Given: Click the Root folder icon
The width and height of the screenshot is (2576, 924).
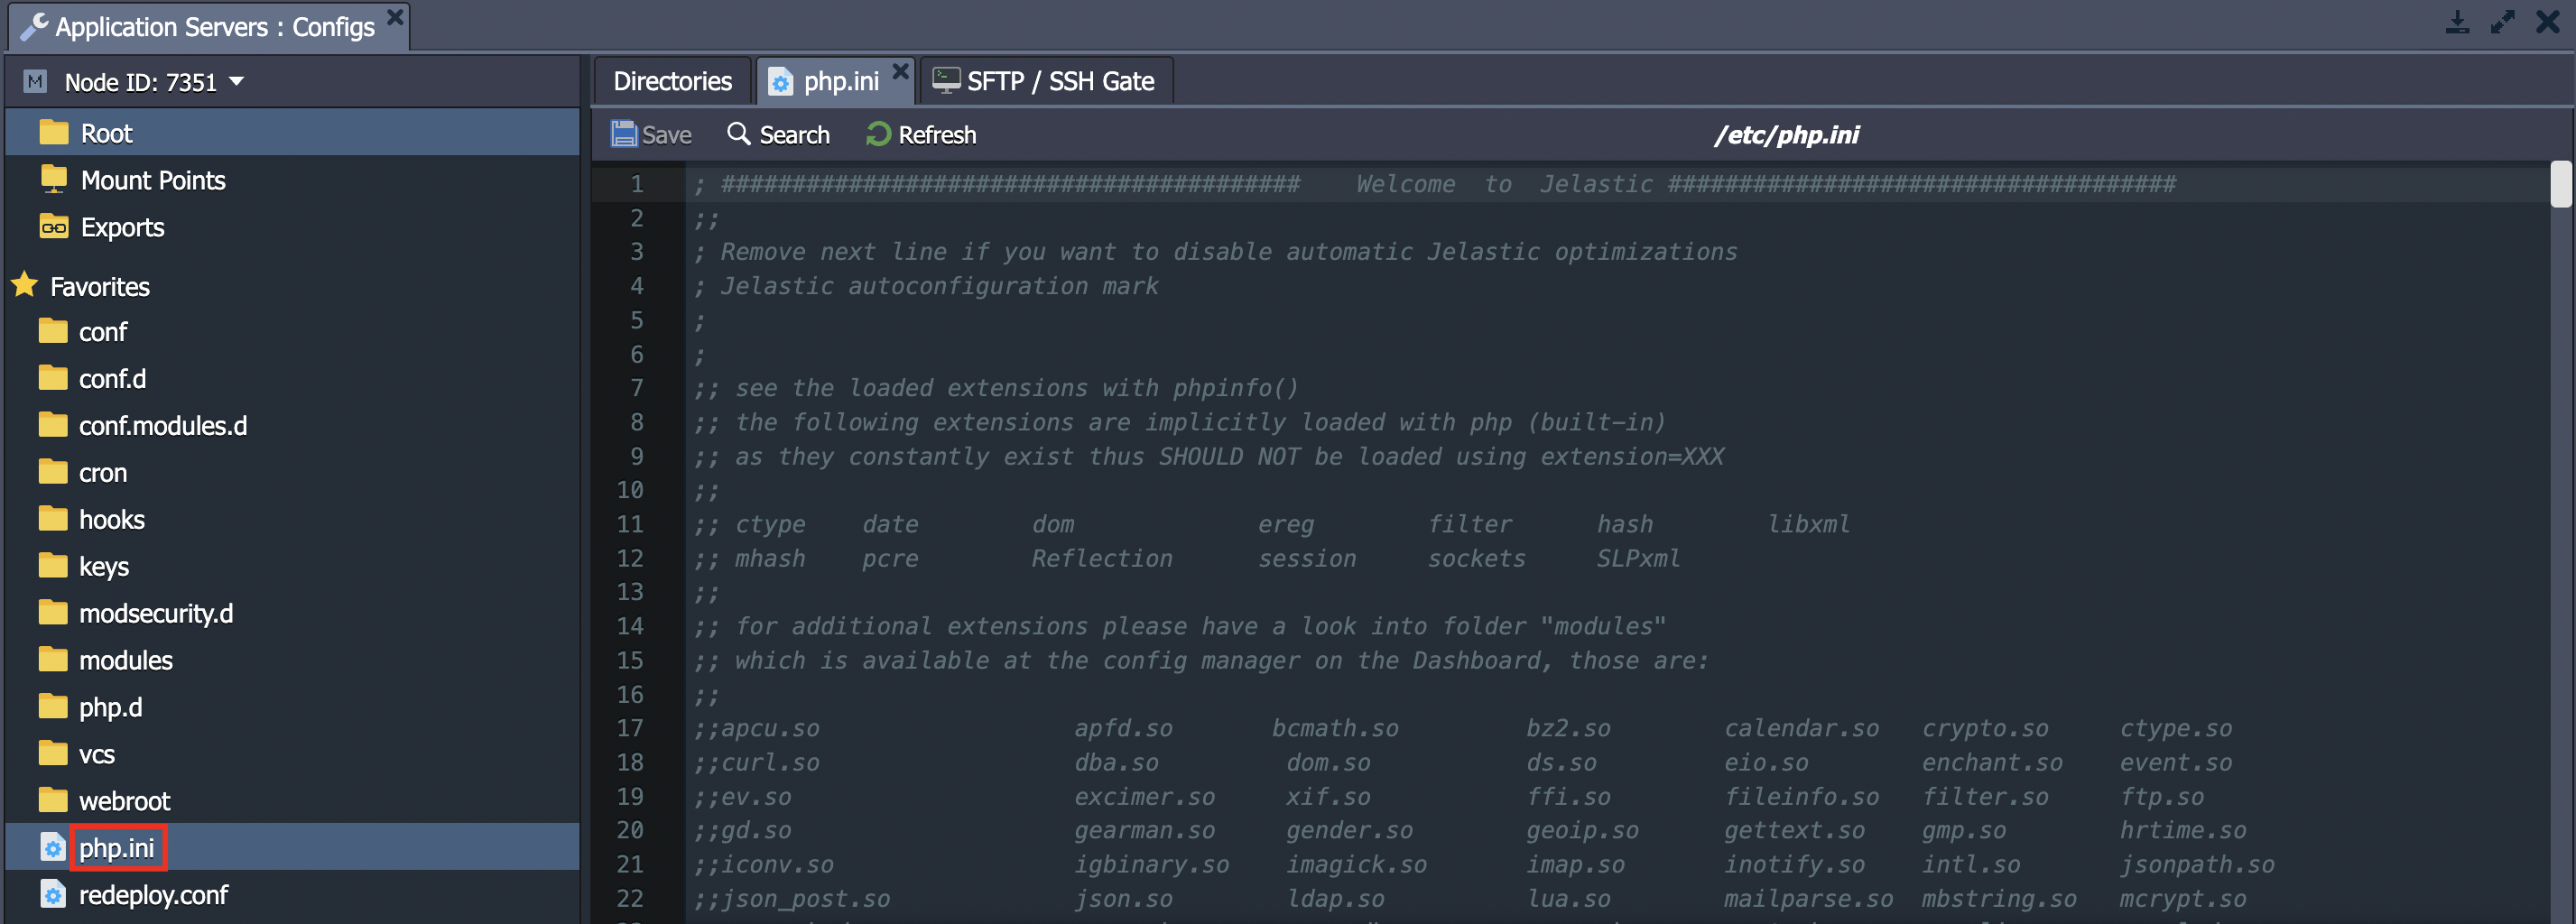Looking at the screenshot, I should (53, 132).
